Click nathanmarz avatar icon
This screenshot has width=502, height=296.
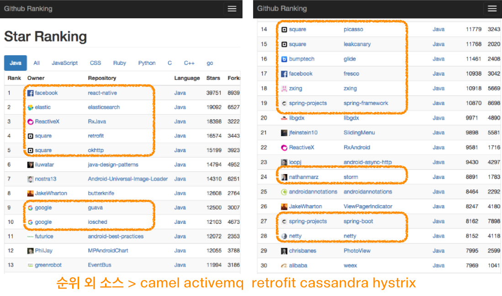[x=284, y=177]
